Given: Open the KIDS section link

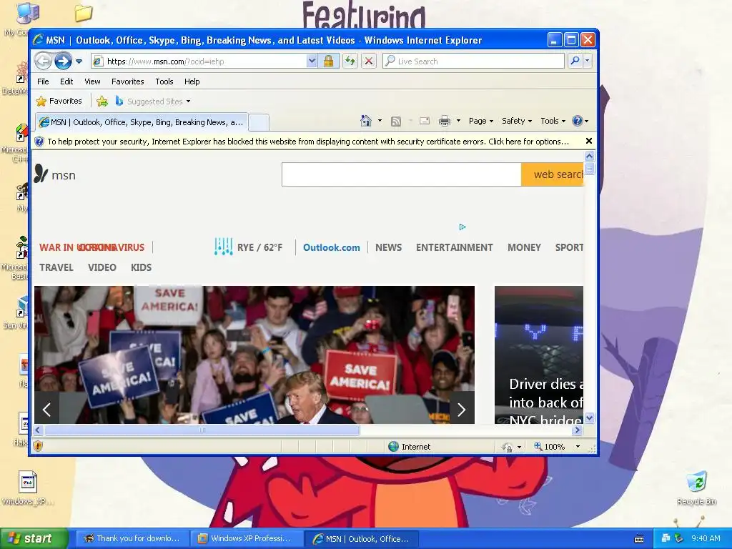Looking at the screenshot, I should point(141,267).
